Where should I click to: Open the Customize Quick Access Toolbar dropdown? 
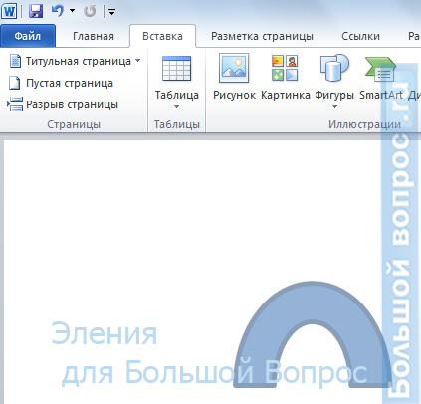112,12
